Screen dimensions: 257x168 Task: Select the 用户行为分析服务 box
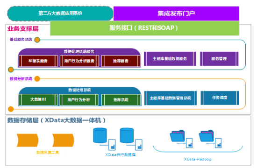[x=79, y=61]
